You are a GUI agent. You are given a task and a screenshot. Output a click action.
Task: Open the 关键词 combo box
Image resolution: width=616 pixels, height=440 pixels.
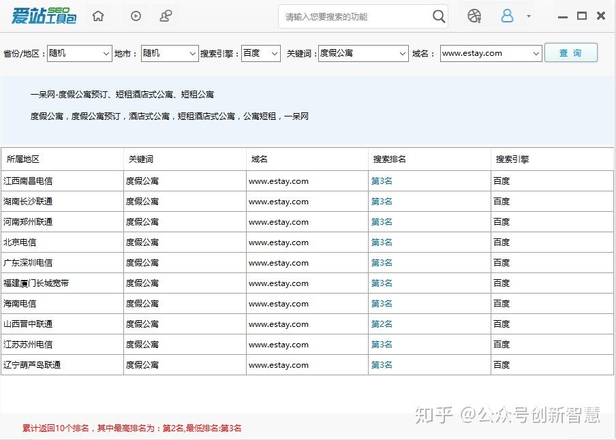(363, 53)
